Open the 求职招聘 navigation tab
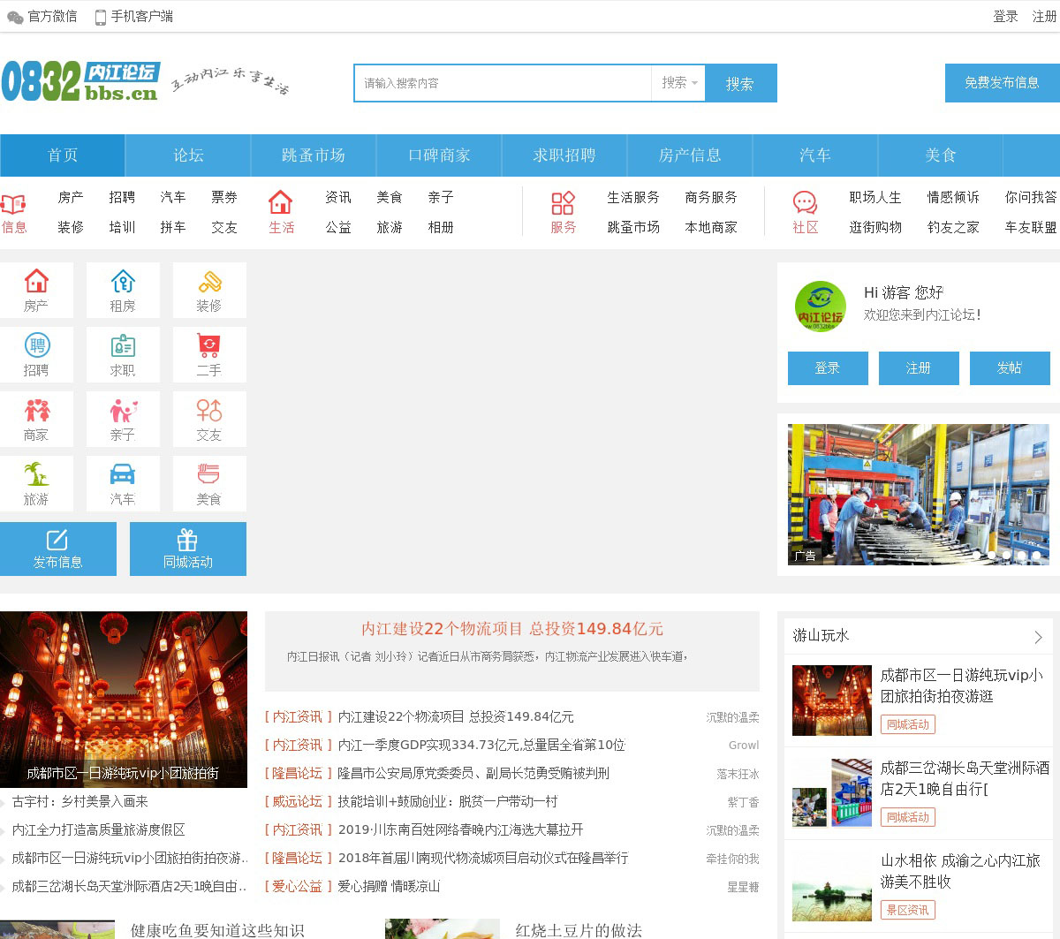This screenshot has width=1060, height=939. [x=564, y=155]
